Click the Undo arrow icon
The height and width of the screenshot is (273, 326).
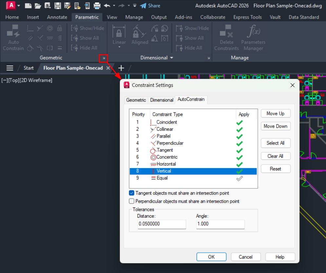pos(107,6)
